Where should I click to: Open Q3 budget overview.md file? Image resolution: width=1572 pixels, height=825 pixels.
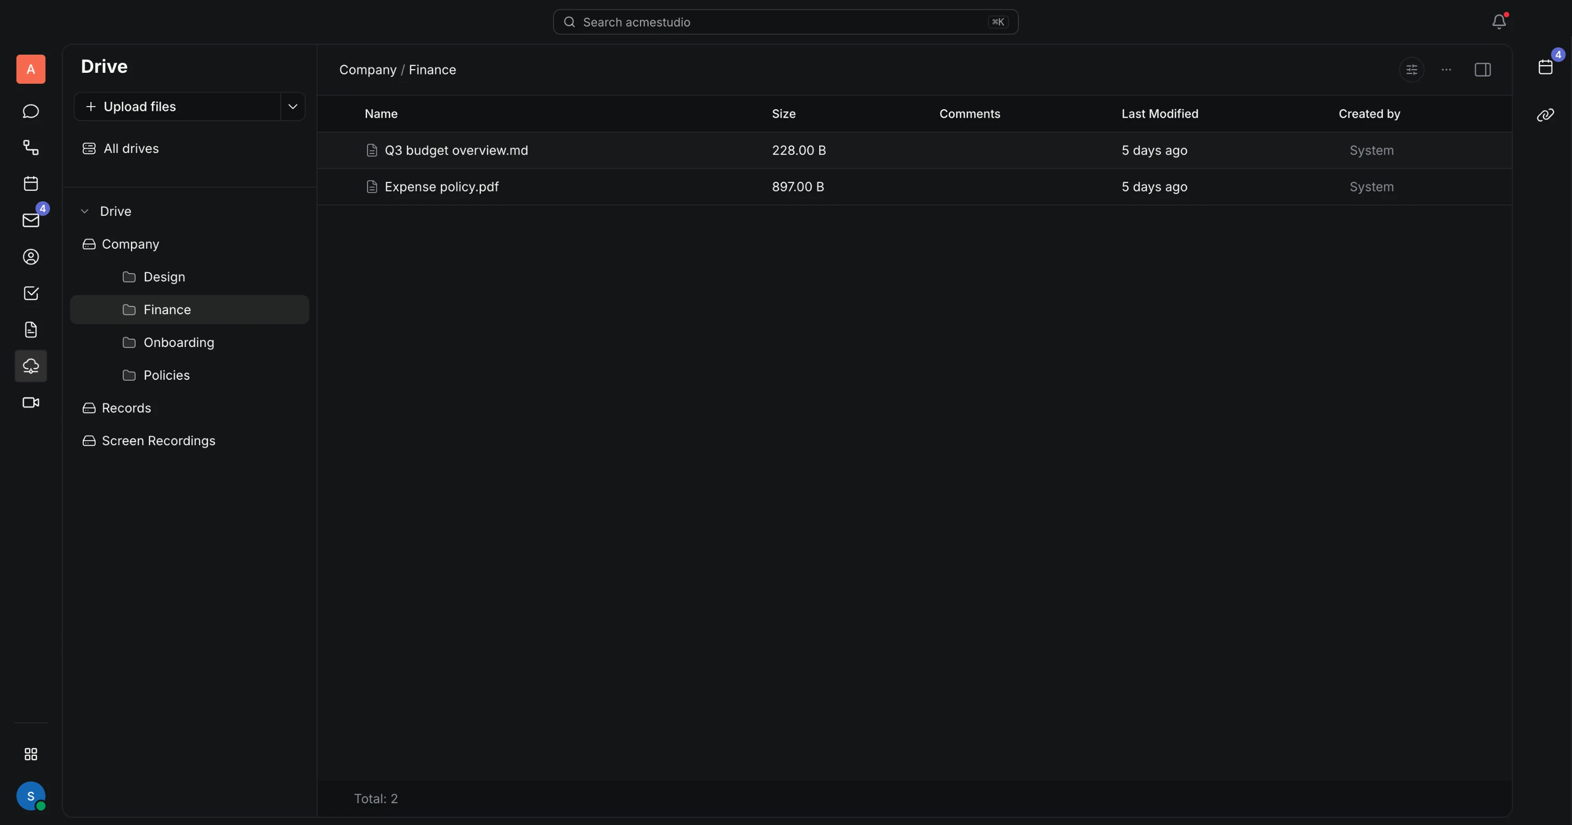[456, 150]
